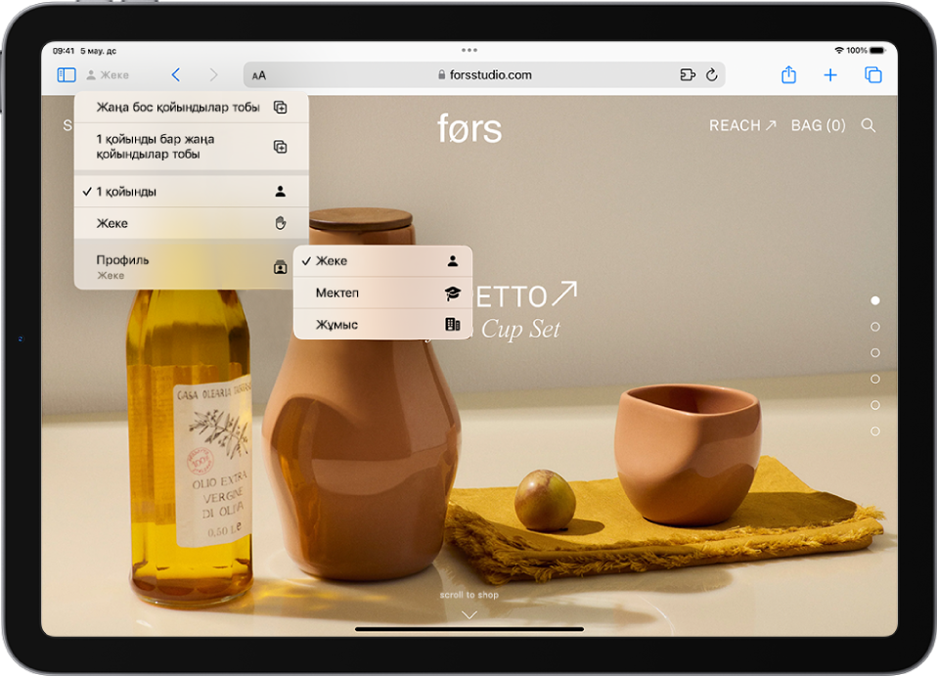Toggle the Safari sidebar icon
Image resolution: width=937 pixels, height=677 pixels.
point(67,75)
